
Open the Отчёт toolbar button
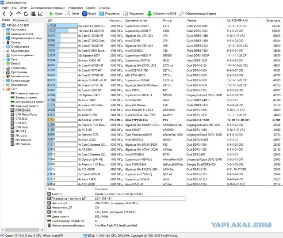point(73,14)
